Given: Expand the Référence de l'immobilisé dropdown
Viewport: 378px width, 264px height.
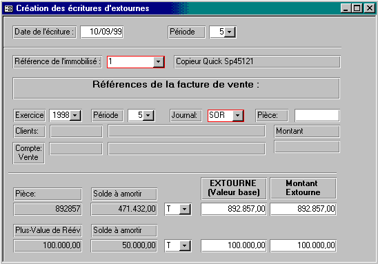Looking at the screenshot, I should click(158, 62).
